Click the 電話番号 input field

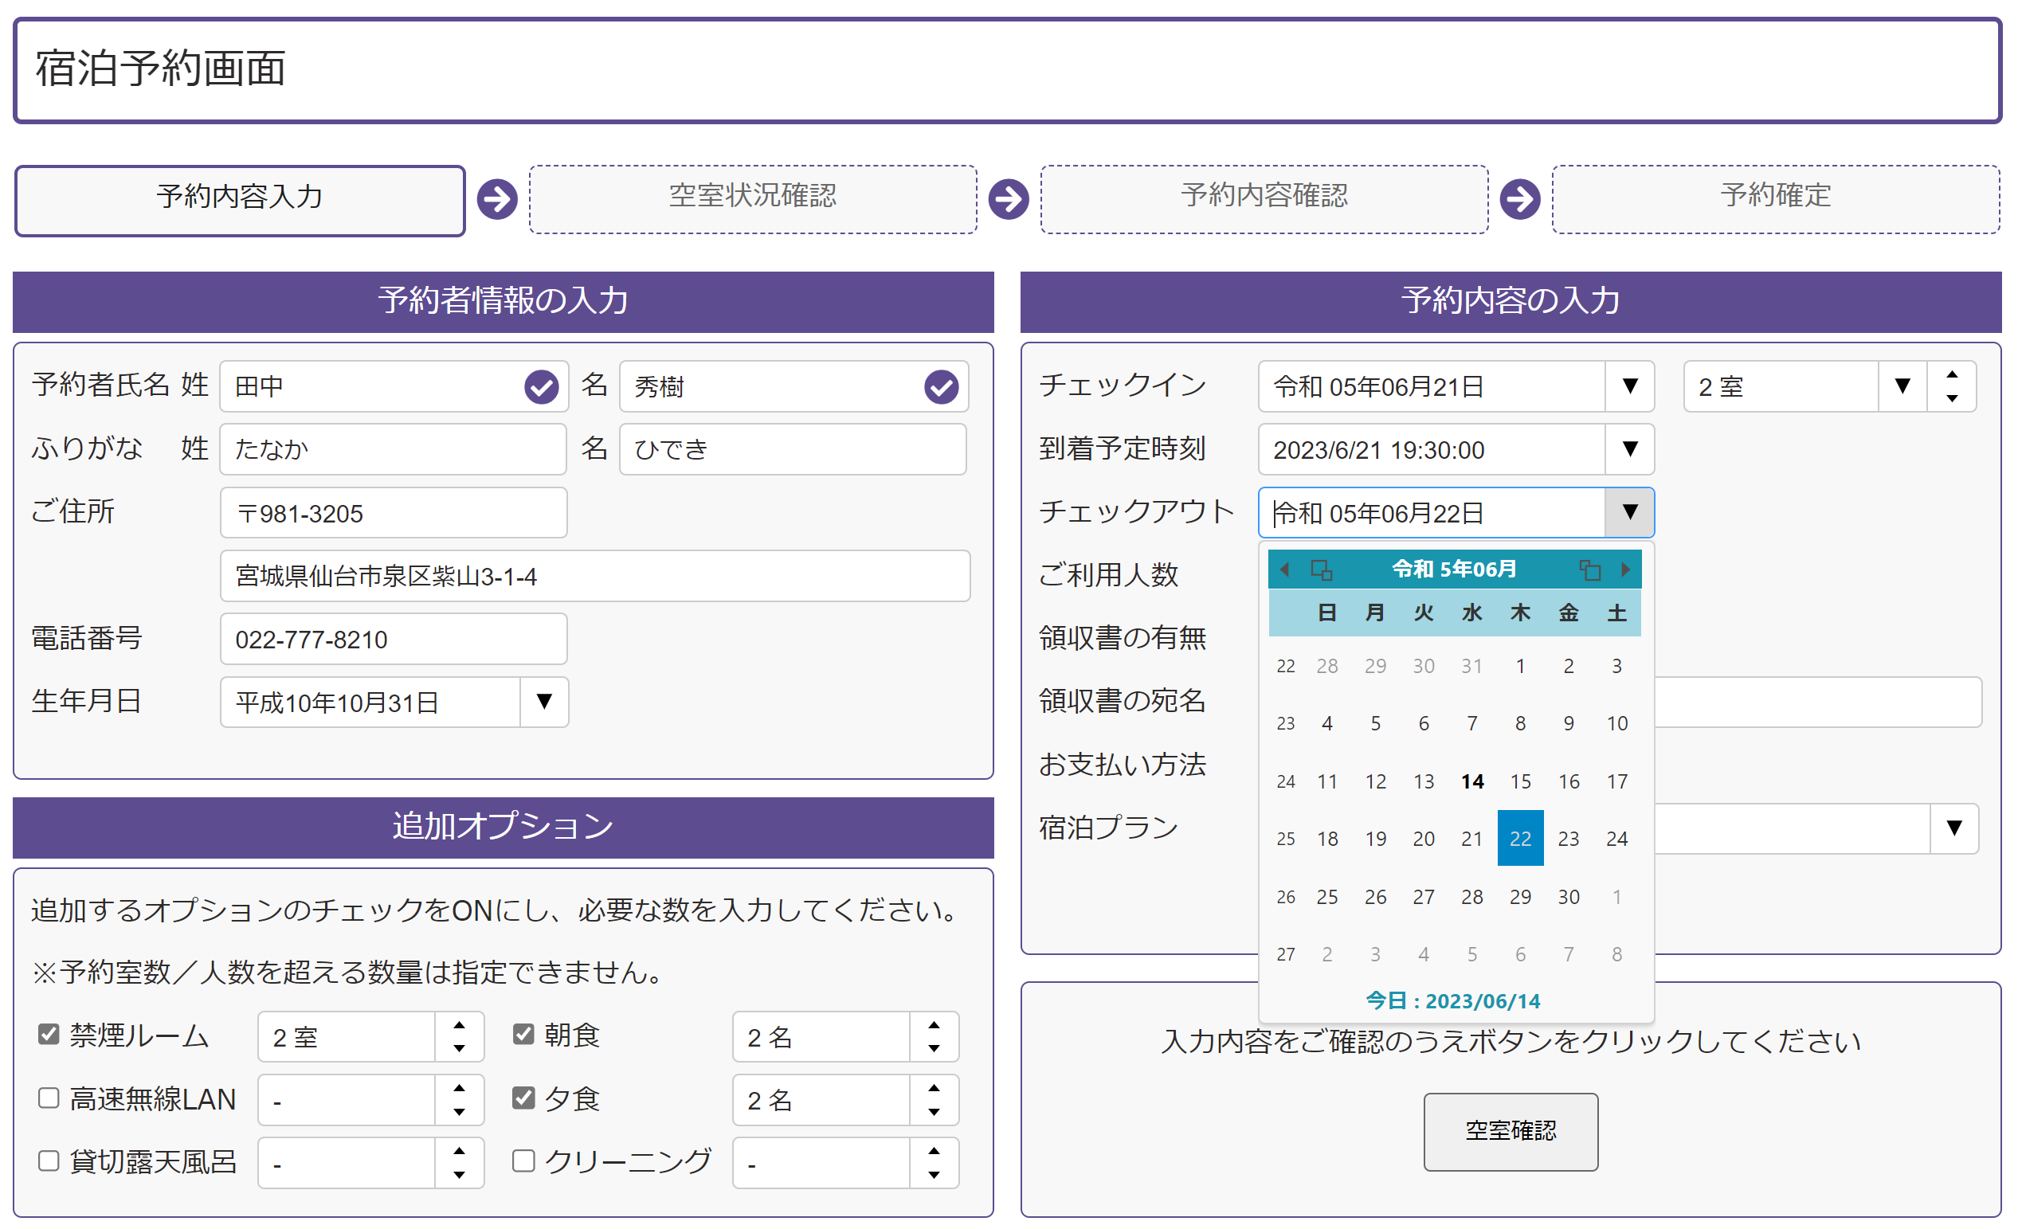coord(393,639)
